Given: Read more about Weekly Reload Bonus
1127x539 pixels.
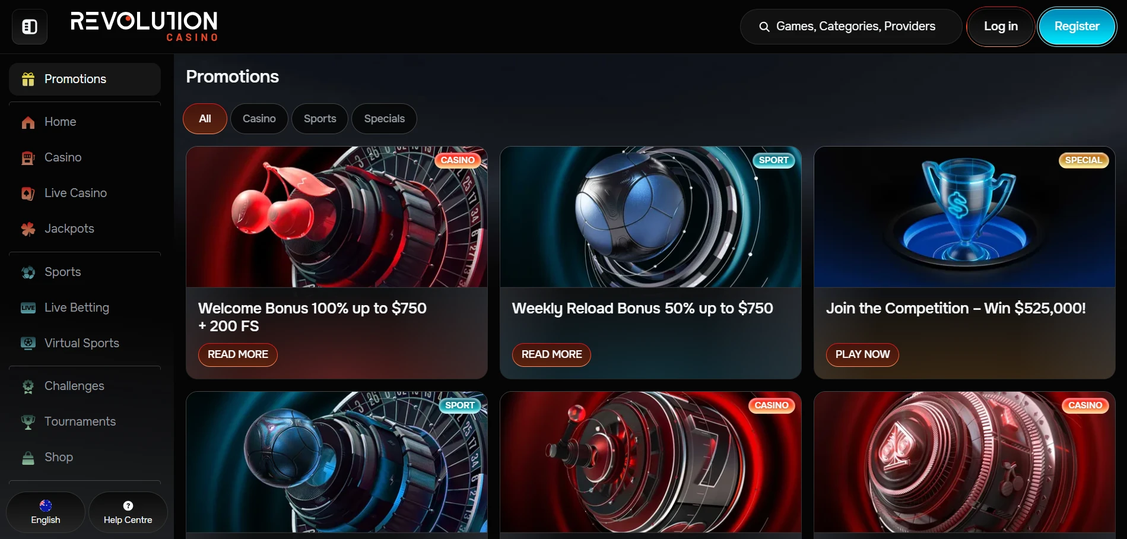Looking at the screenshot, I should click(x=552, y=354).
